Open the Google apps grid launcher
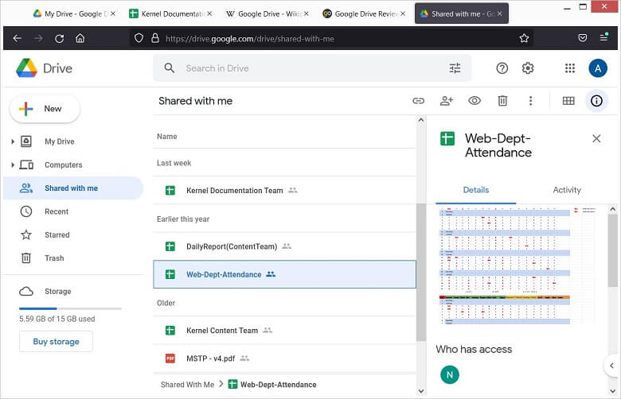The image size is (621, 399). [569, 68]
